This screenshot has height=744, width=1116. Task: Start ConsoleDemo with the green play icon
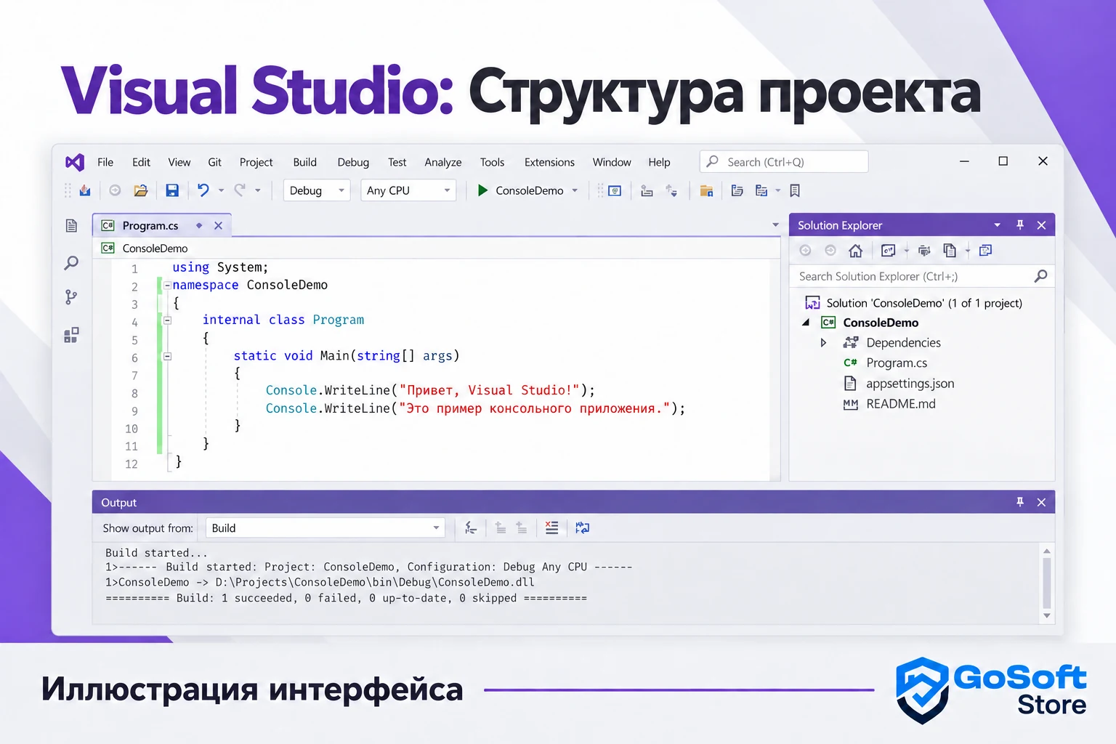click(x=482, y=190)
